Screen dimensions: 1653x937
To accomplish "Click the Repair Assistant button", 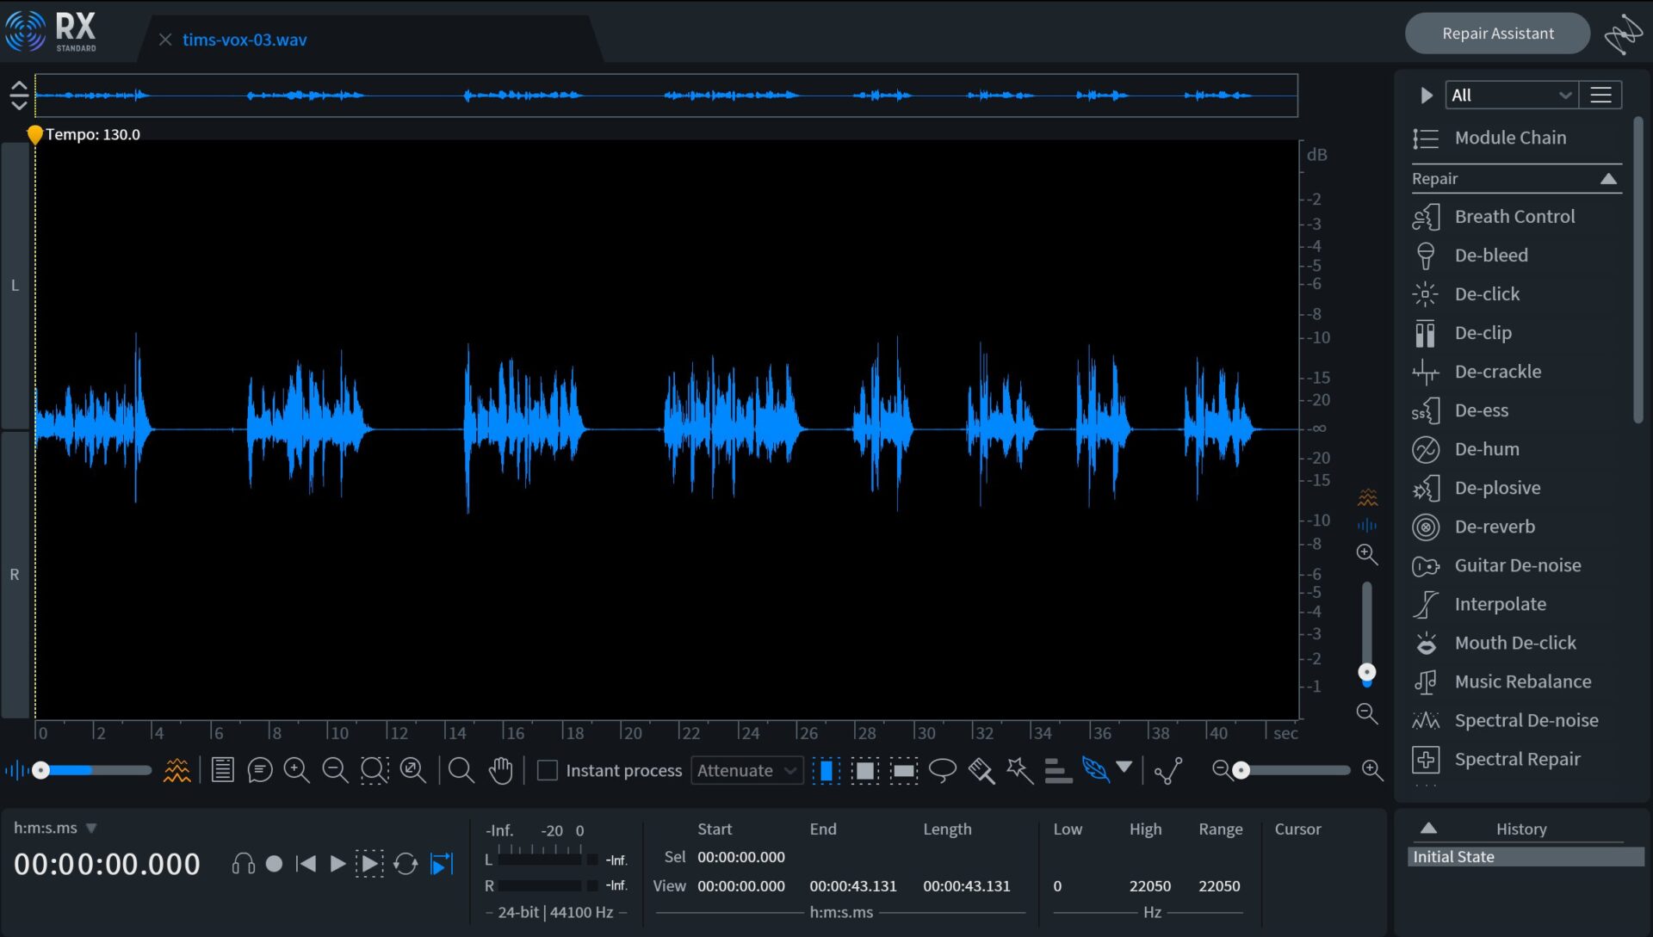I will click(x=1498, y=33).
